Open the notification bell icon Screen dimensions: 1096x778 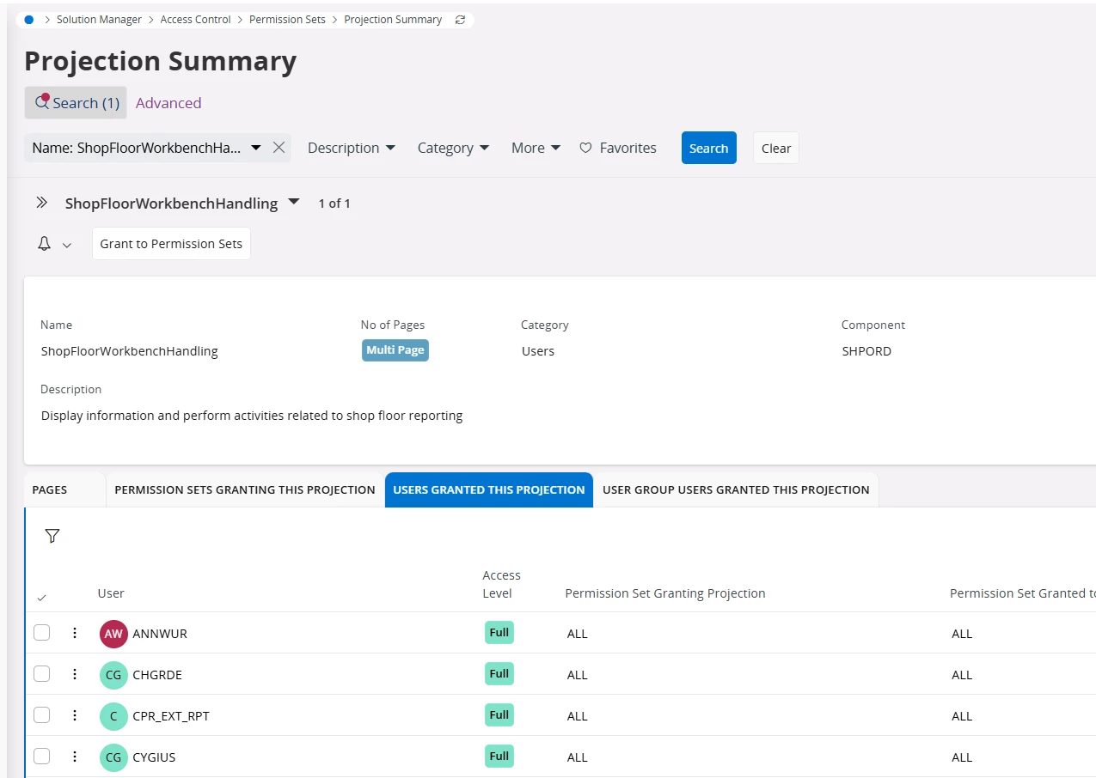pos(45,244)
